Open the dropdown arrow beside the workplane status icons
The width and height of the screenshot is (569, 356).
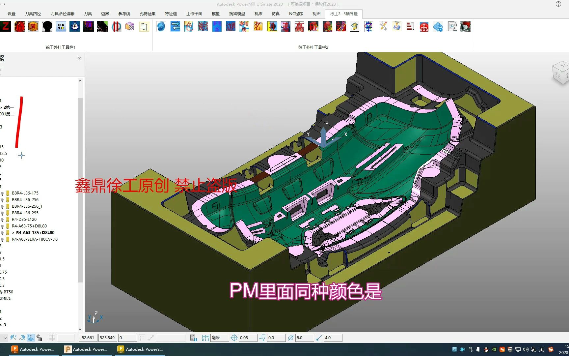point(5,338)
